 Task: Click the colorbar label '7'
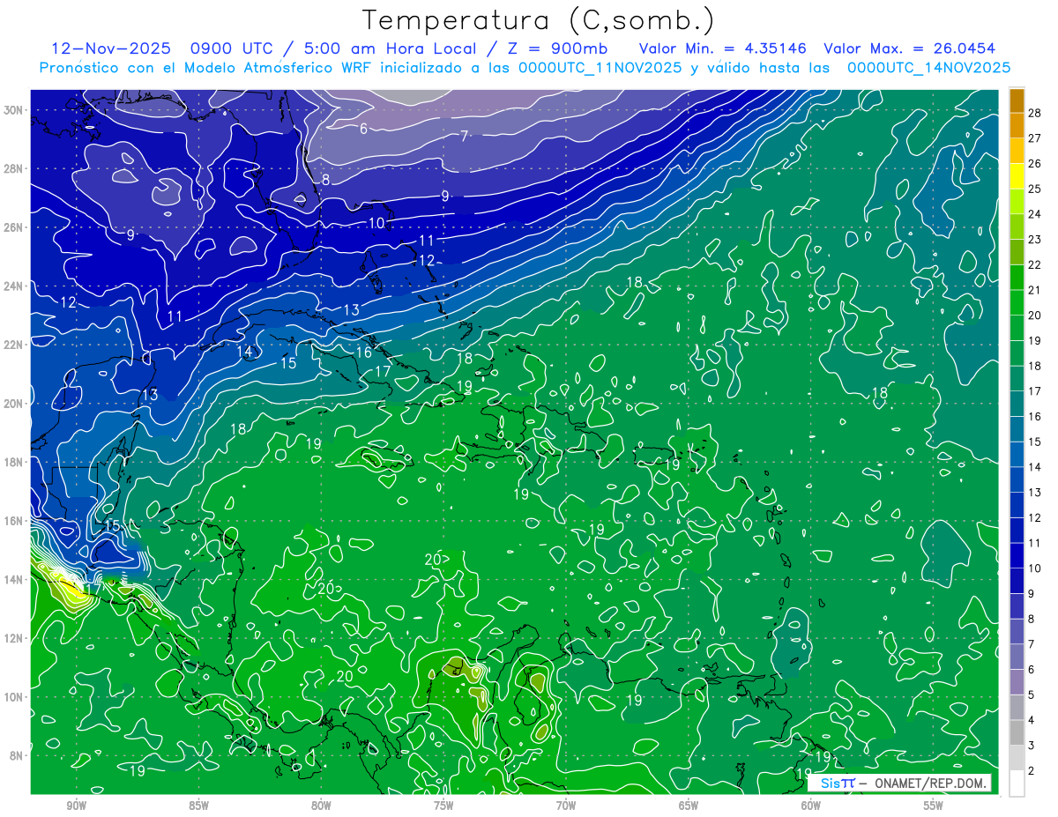pyautogui.click(x=1032, y=644)
